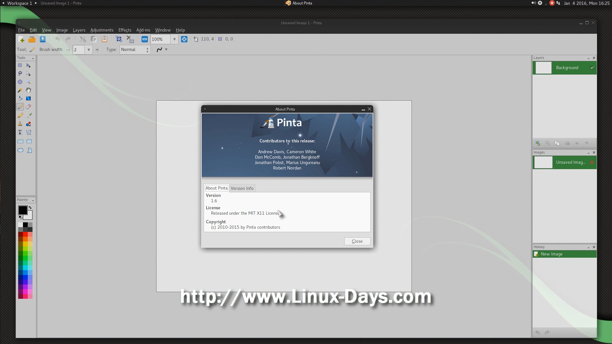The image size is (612, 344).
Task: Select the Paintbrush tool
Action: click(20, 107)
